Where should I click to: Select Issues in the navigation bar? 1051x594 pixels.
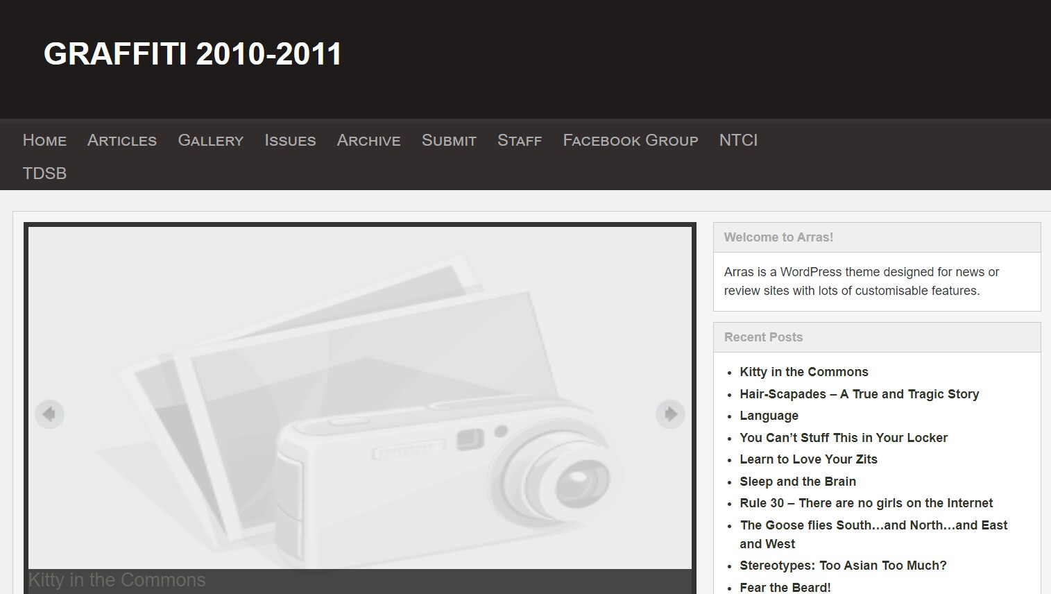[x=290, y=140]
